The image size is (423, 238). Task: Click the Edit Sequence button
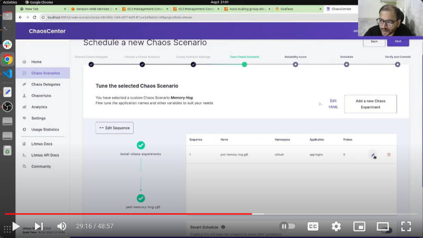click(x=114, y=128)
